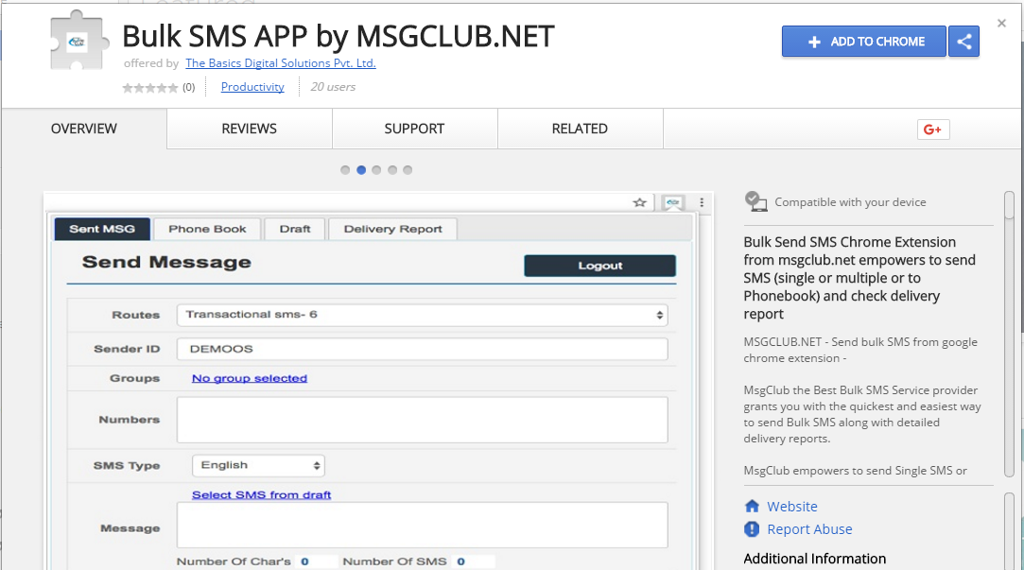Close the extension detail dialog
This screenshot has height=570, width=1024.
coord(1002,24)
